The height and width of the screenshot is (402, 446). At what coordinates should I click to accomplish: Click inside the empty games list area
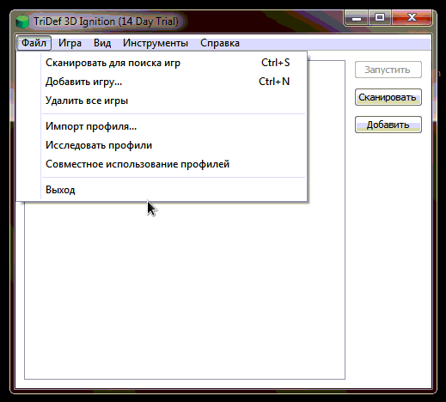(x=185, y=289)
